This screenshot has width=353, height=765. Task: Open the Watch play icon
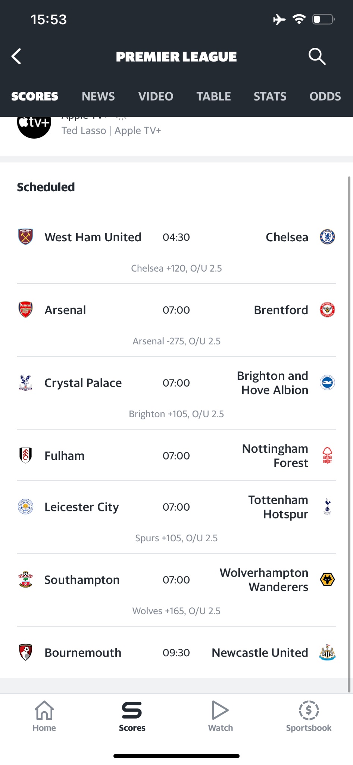point(220,710)
